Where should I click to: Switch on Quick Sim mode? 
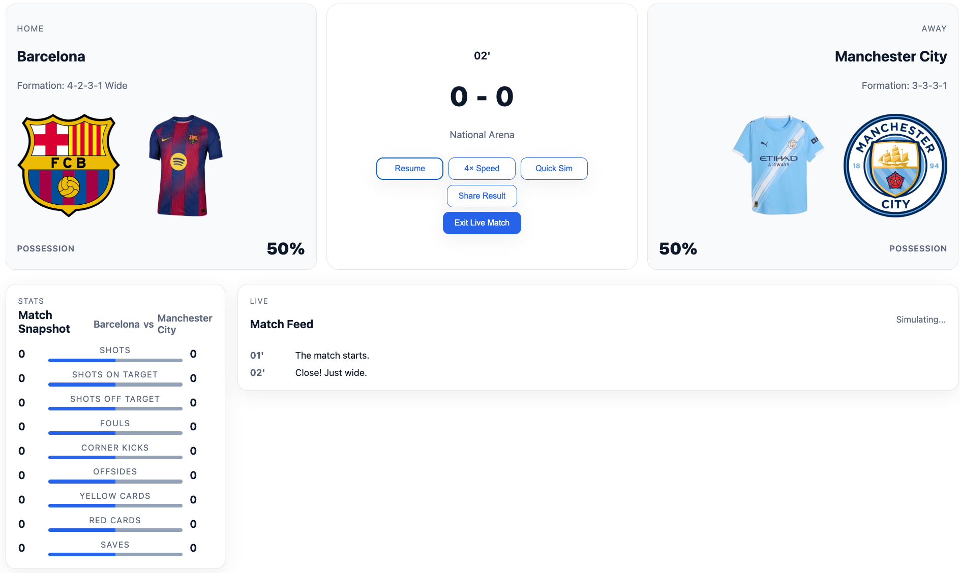coord(554,168)
